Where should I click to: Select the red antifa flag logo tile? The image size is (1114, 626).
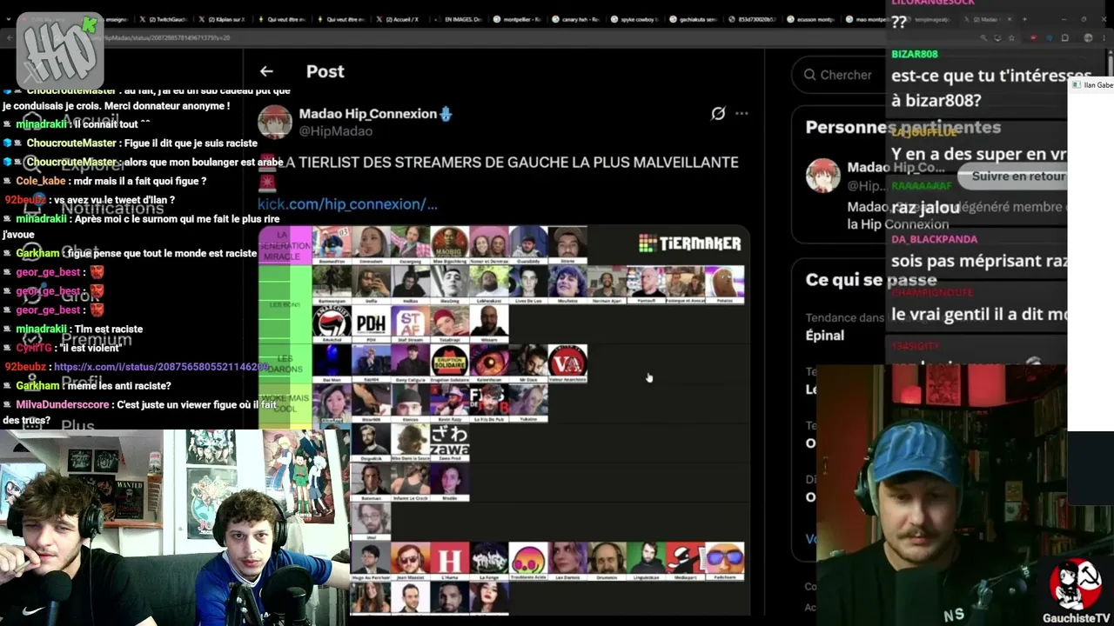332,324
